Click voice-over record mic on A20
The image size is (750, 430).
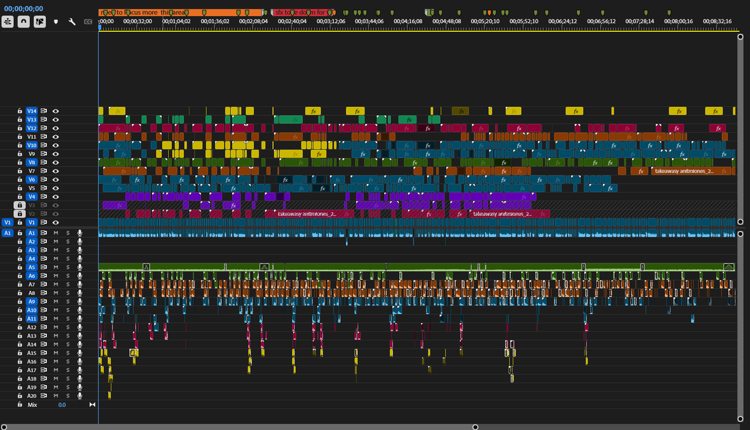80,396
